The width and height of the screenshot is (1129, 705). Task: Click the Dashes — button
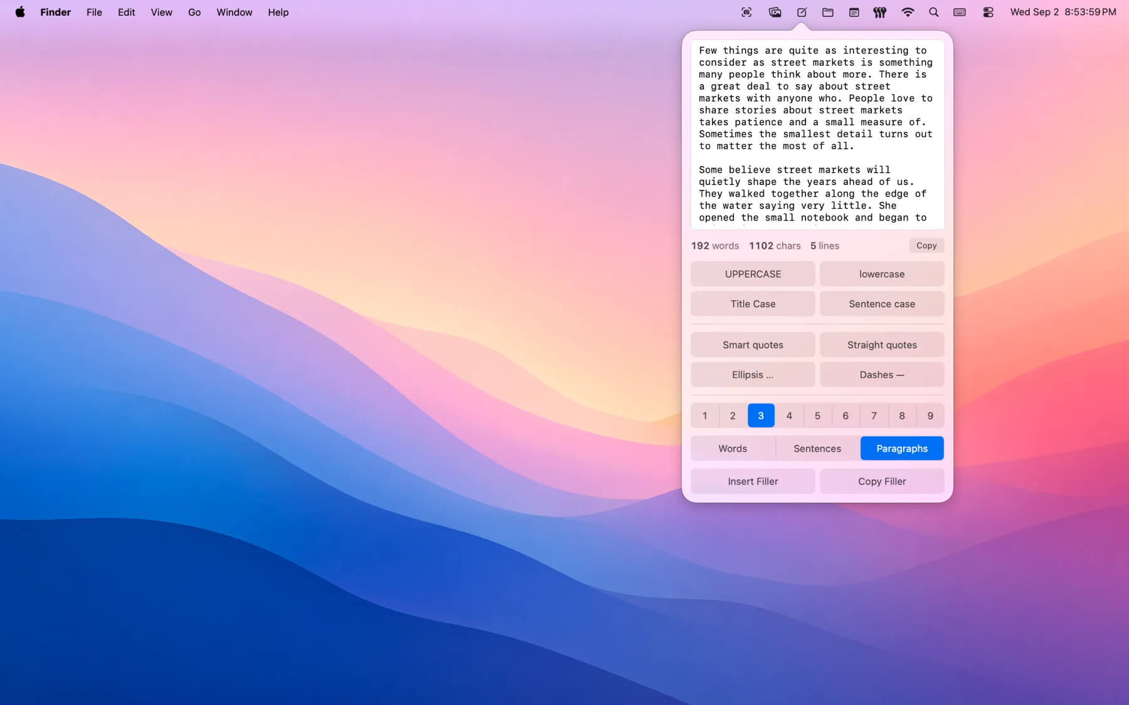point(882,375)
